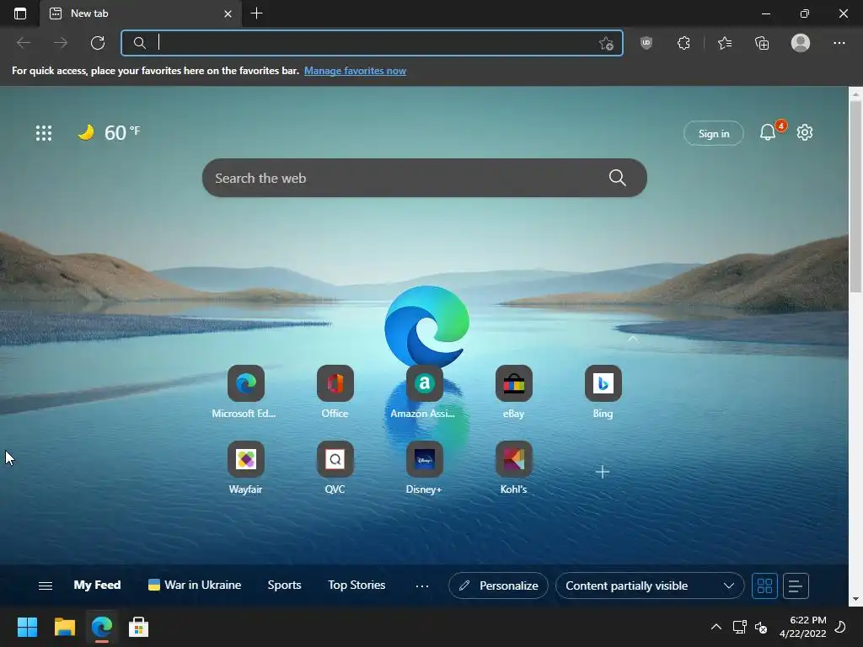
Task: Open Microsoft Store from taskbar
Action: (x=139, y=627)
